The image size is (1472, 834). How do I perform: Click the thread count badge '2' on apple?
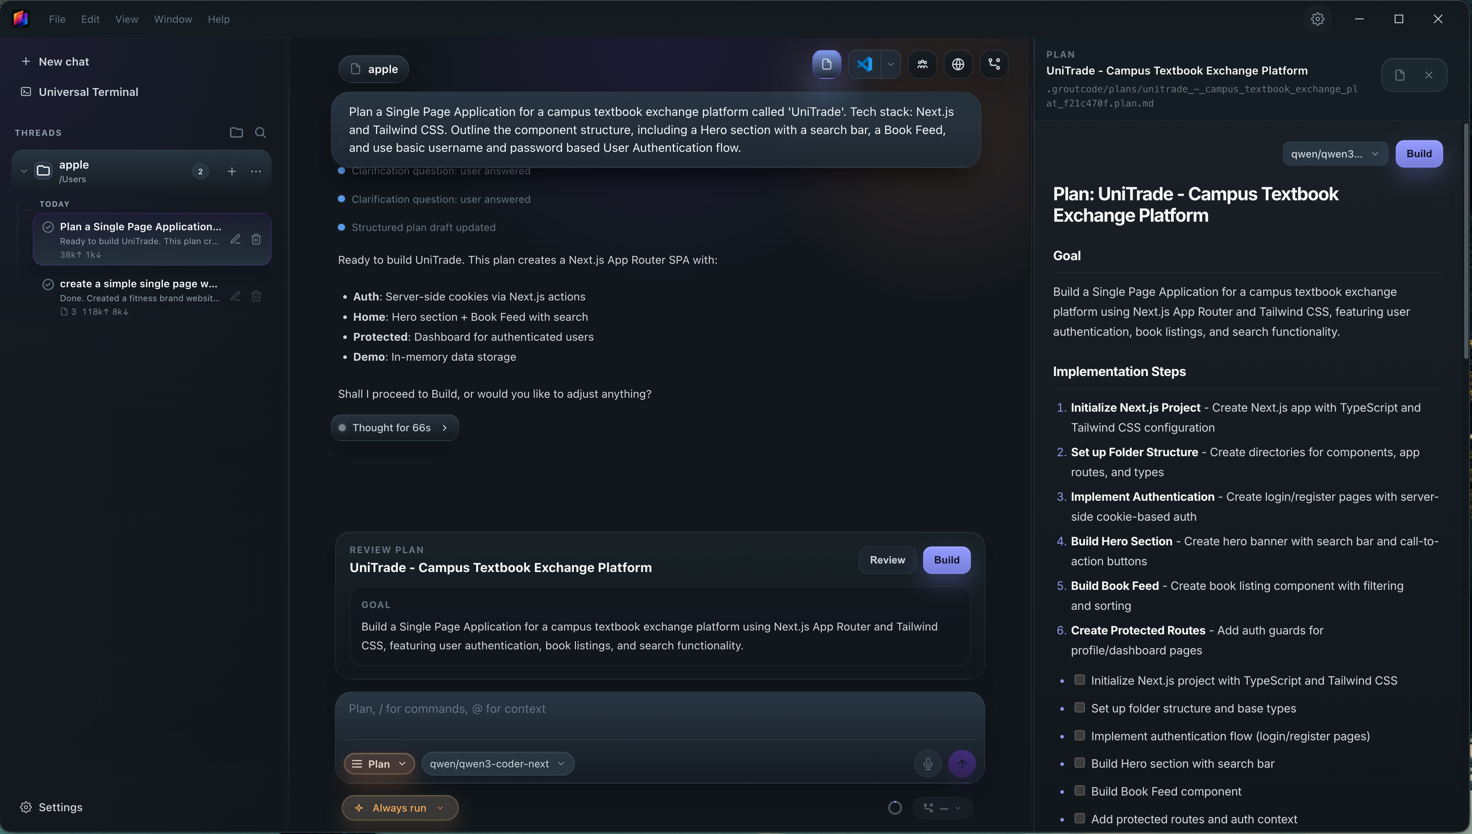pyautogui.click(x=200, y=171)
